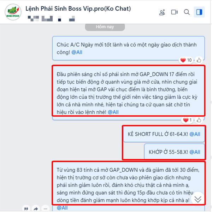This screenshot has height=212, width=212.
Task: Open message search with magnifier icon
Action: click(187, 12)
